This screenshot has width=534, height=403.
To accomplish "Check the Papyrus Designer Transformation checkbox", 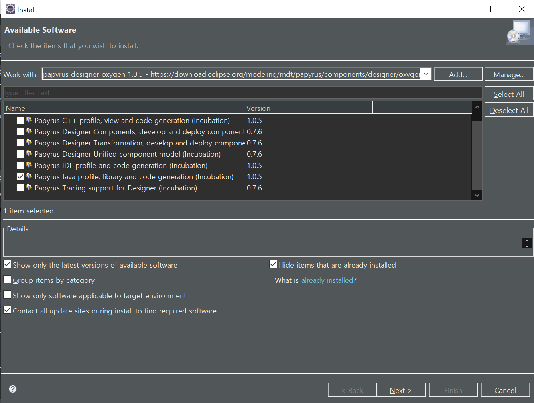I will click(x=20, y=143).
